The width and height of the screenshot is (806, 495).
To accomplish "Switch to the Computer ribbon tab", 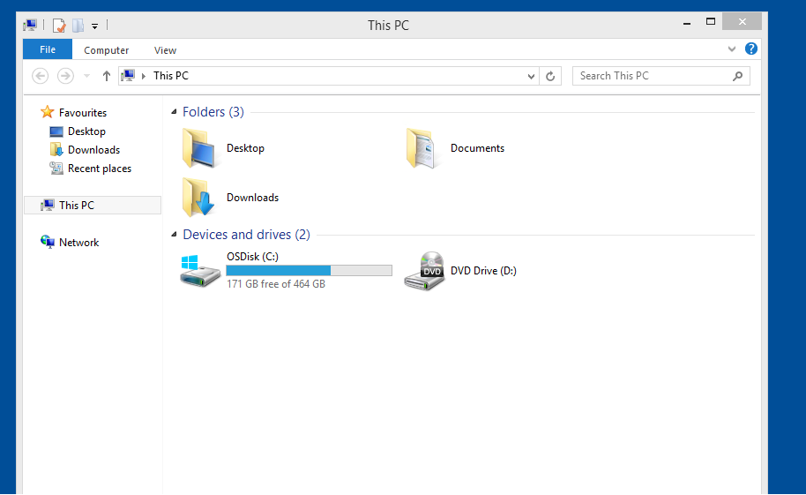I will click(x=107, y=50).
